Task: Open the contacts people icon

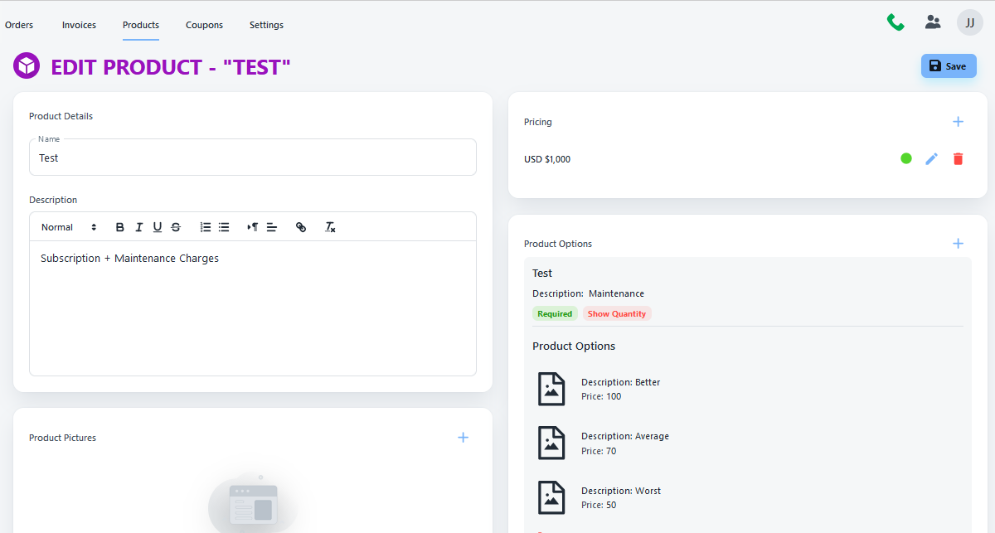Action: click(933, 22)
